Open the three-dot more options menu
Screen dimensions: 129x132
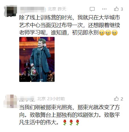(x=104, y=9)
